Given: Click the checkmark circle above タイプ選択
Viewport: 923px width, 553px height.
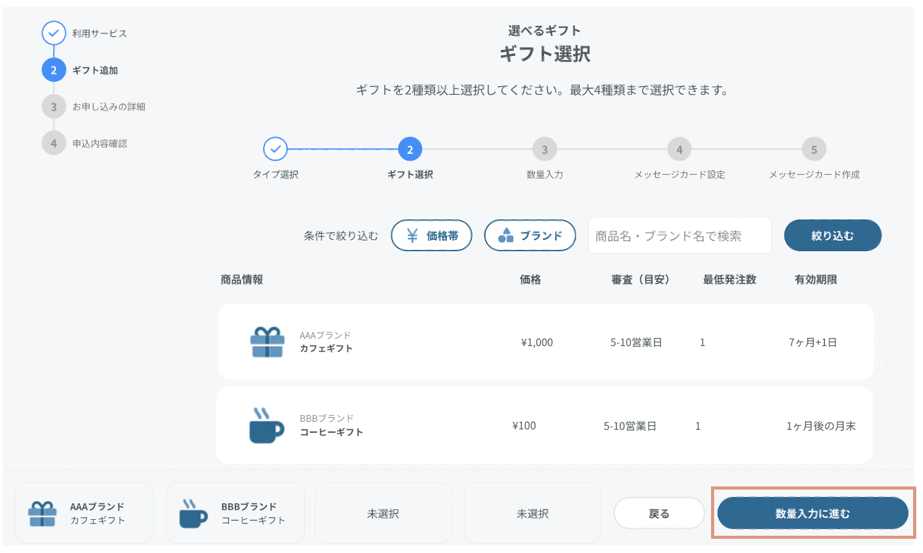Looking at the screenshot, I should tap(275, 149).
